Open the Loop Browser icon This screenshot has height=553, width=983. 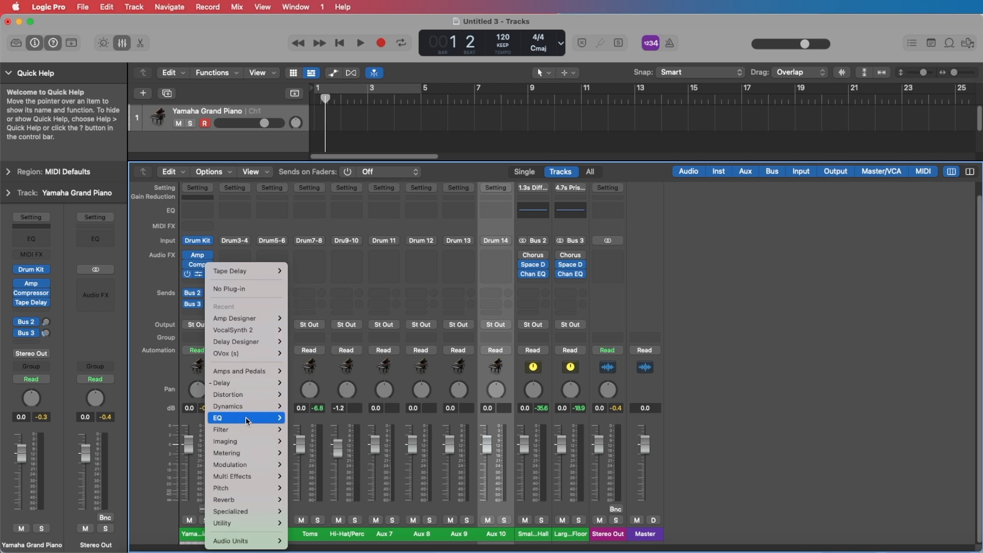tap(949, 43)
